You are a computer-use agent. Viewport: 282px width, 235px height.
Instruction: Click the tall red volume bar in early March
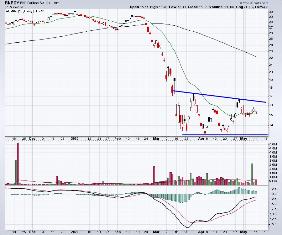point(154,175)
